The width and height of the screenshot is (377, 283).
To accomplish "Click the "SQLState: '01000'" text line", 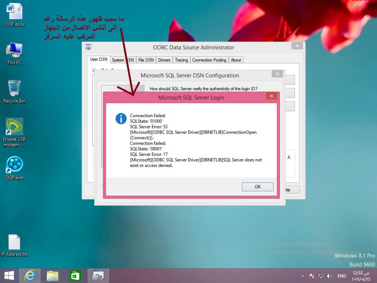I will (x=146, y=121).
